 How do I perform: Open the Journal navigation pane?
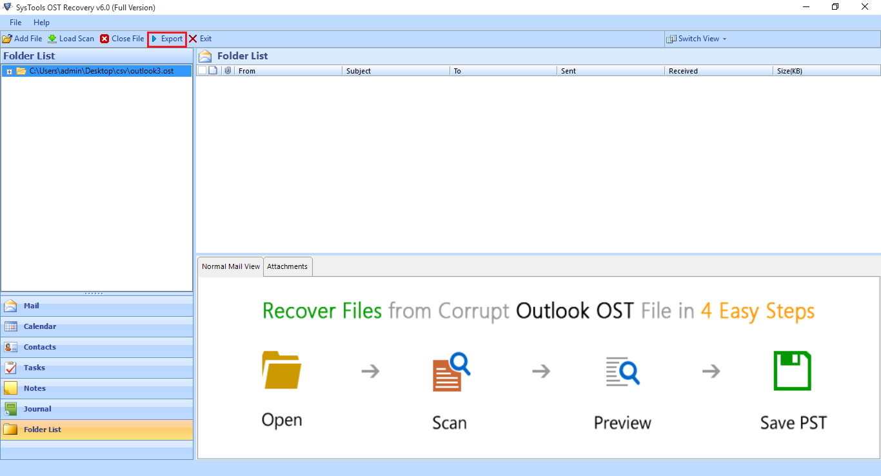coord(97,409)
